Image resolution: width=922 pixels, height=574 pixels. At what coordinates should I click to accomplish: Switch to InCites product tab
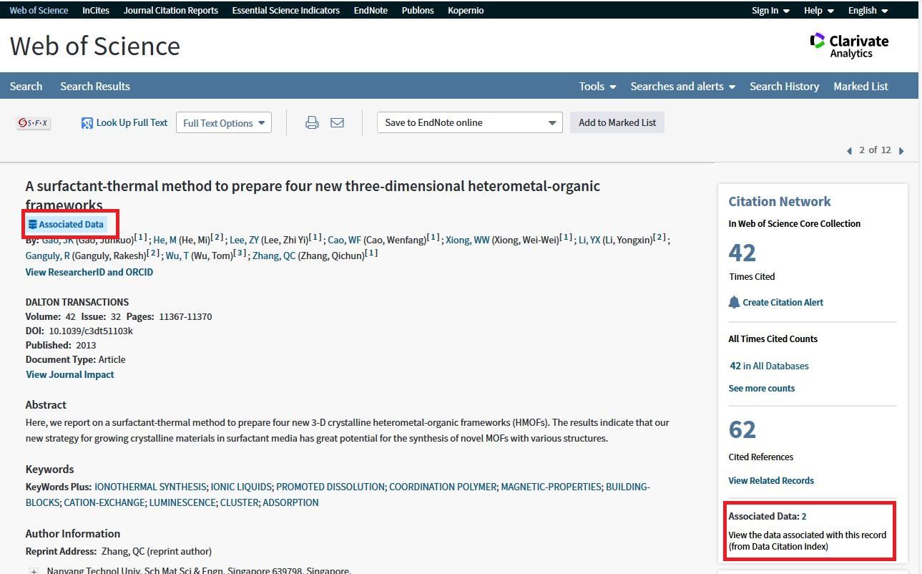click(x=96, y=10)
